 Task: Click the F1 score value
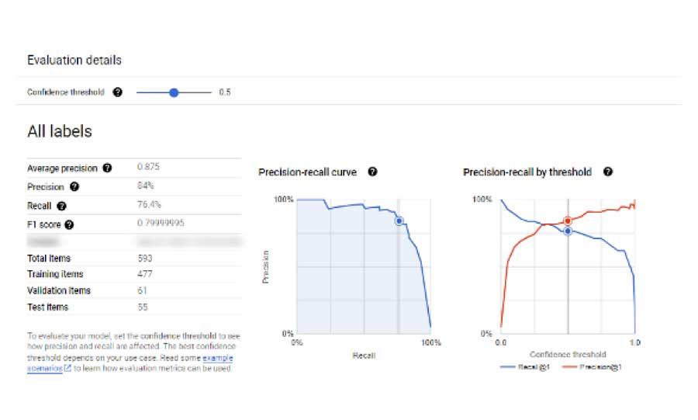click(x=161, y=224)
